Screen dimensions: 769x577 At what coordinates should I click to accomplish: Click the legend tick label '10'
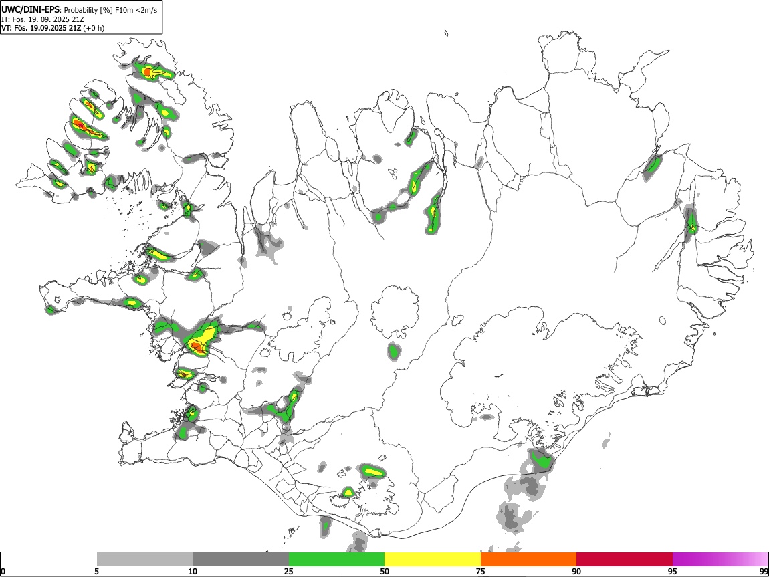(x=193, y=572)
